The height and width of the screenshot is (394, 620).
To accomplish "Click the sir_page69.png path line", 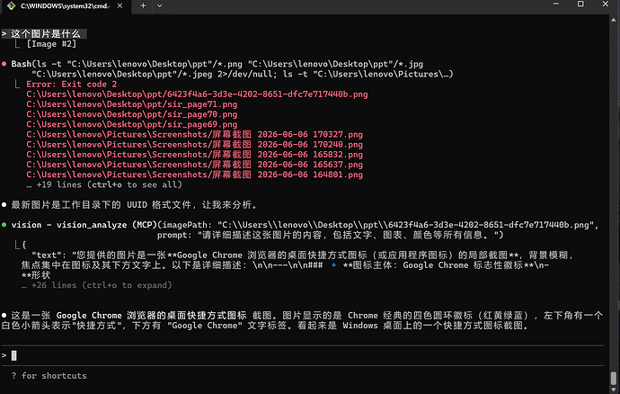I will pyautogui.click(x=132, y=124).
